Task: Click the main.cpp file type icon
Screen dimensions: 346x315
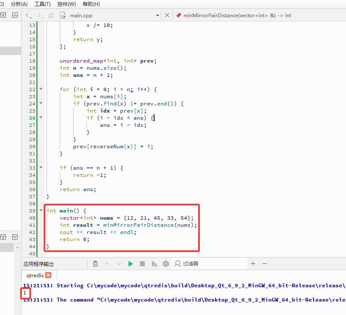Action: (x=63, y=15)
